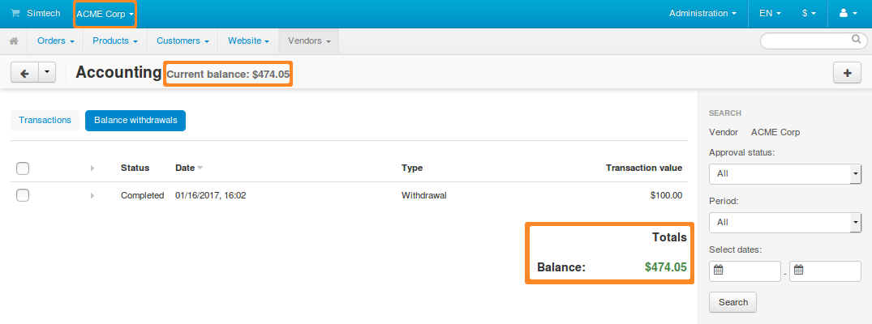Open the end date calendar icon
The height and width of the screenshot is (324, 872).
click(799, 271)
